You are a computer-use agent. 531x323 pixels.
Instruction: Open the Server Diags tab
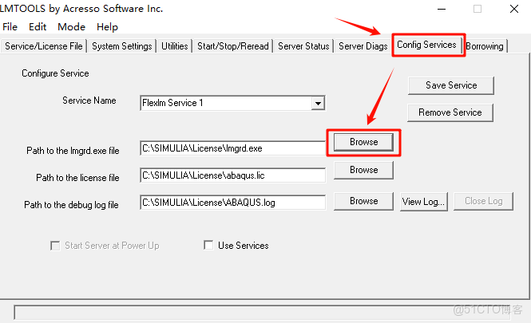[363, 46]
